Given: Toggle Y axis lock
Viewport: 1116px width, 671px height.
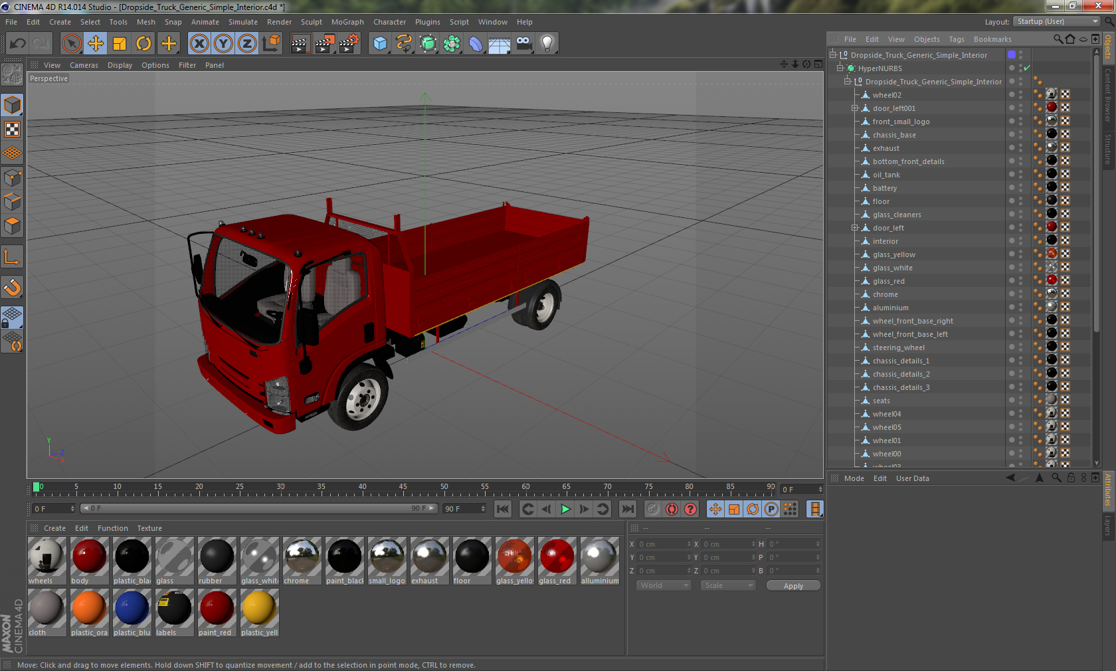Looking at the screenshot, I should (223, 44).
